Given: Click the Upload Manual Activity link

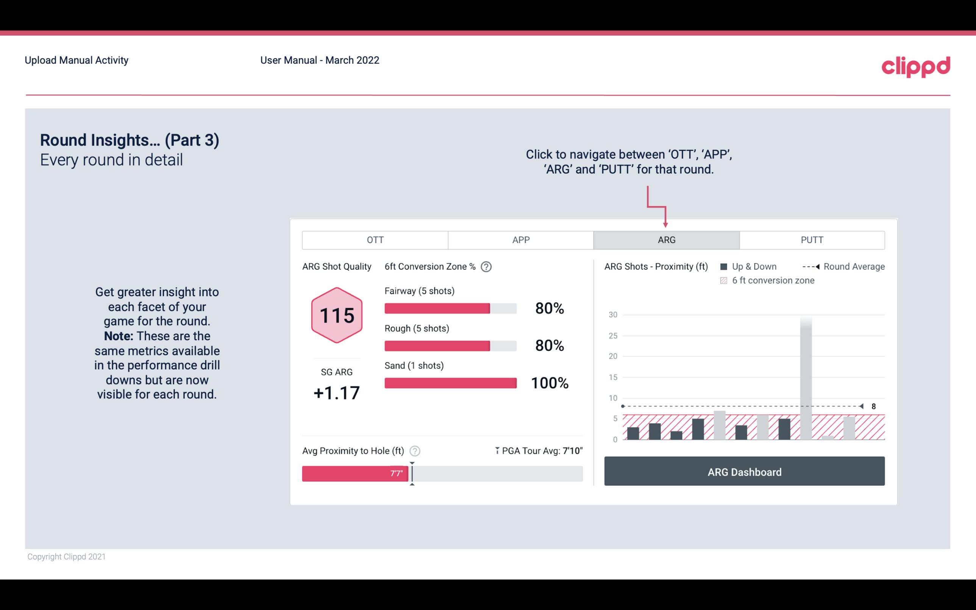Looking at the screenshot, I should pos(76,61).
